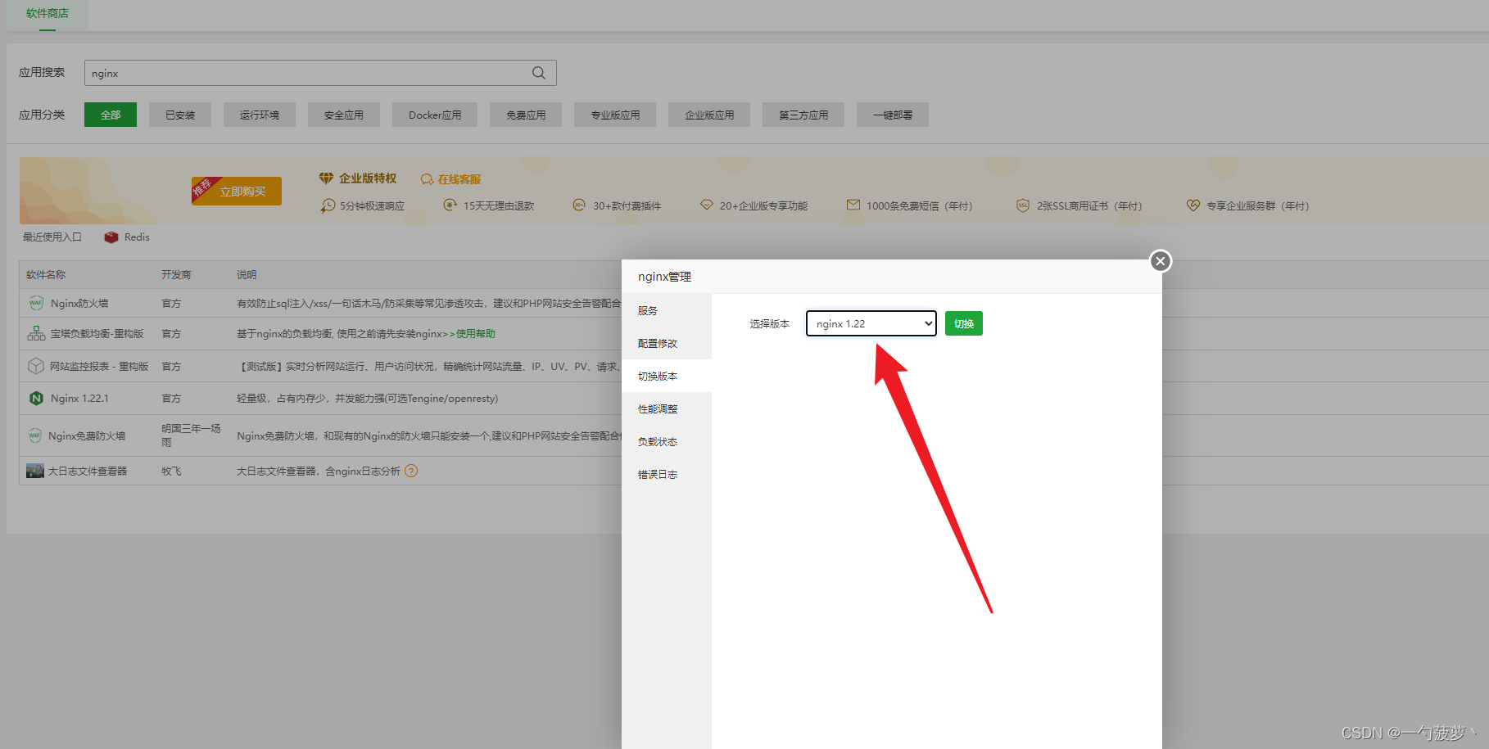Image resolution: width=1489 pixels, height=749 pixels.
Task: Click the question mark help icon
Action: 411,471
